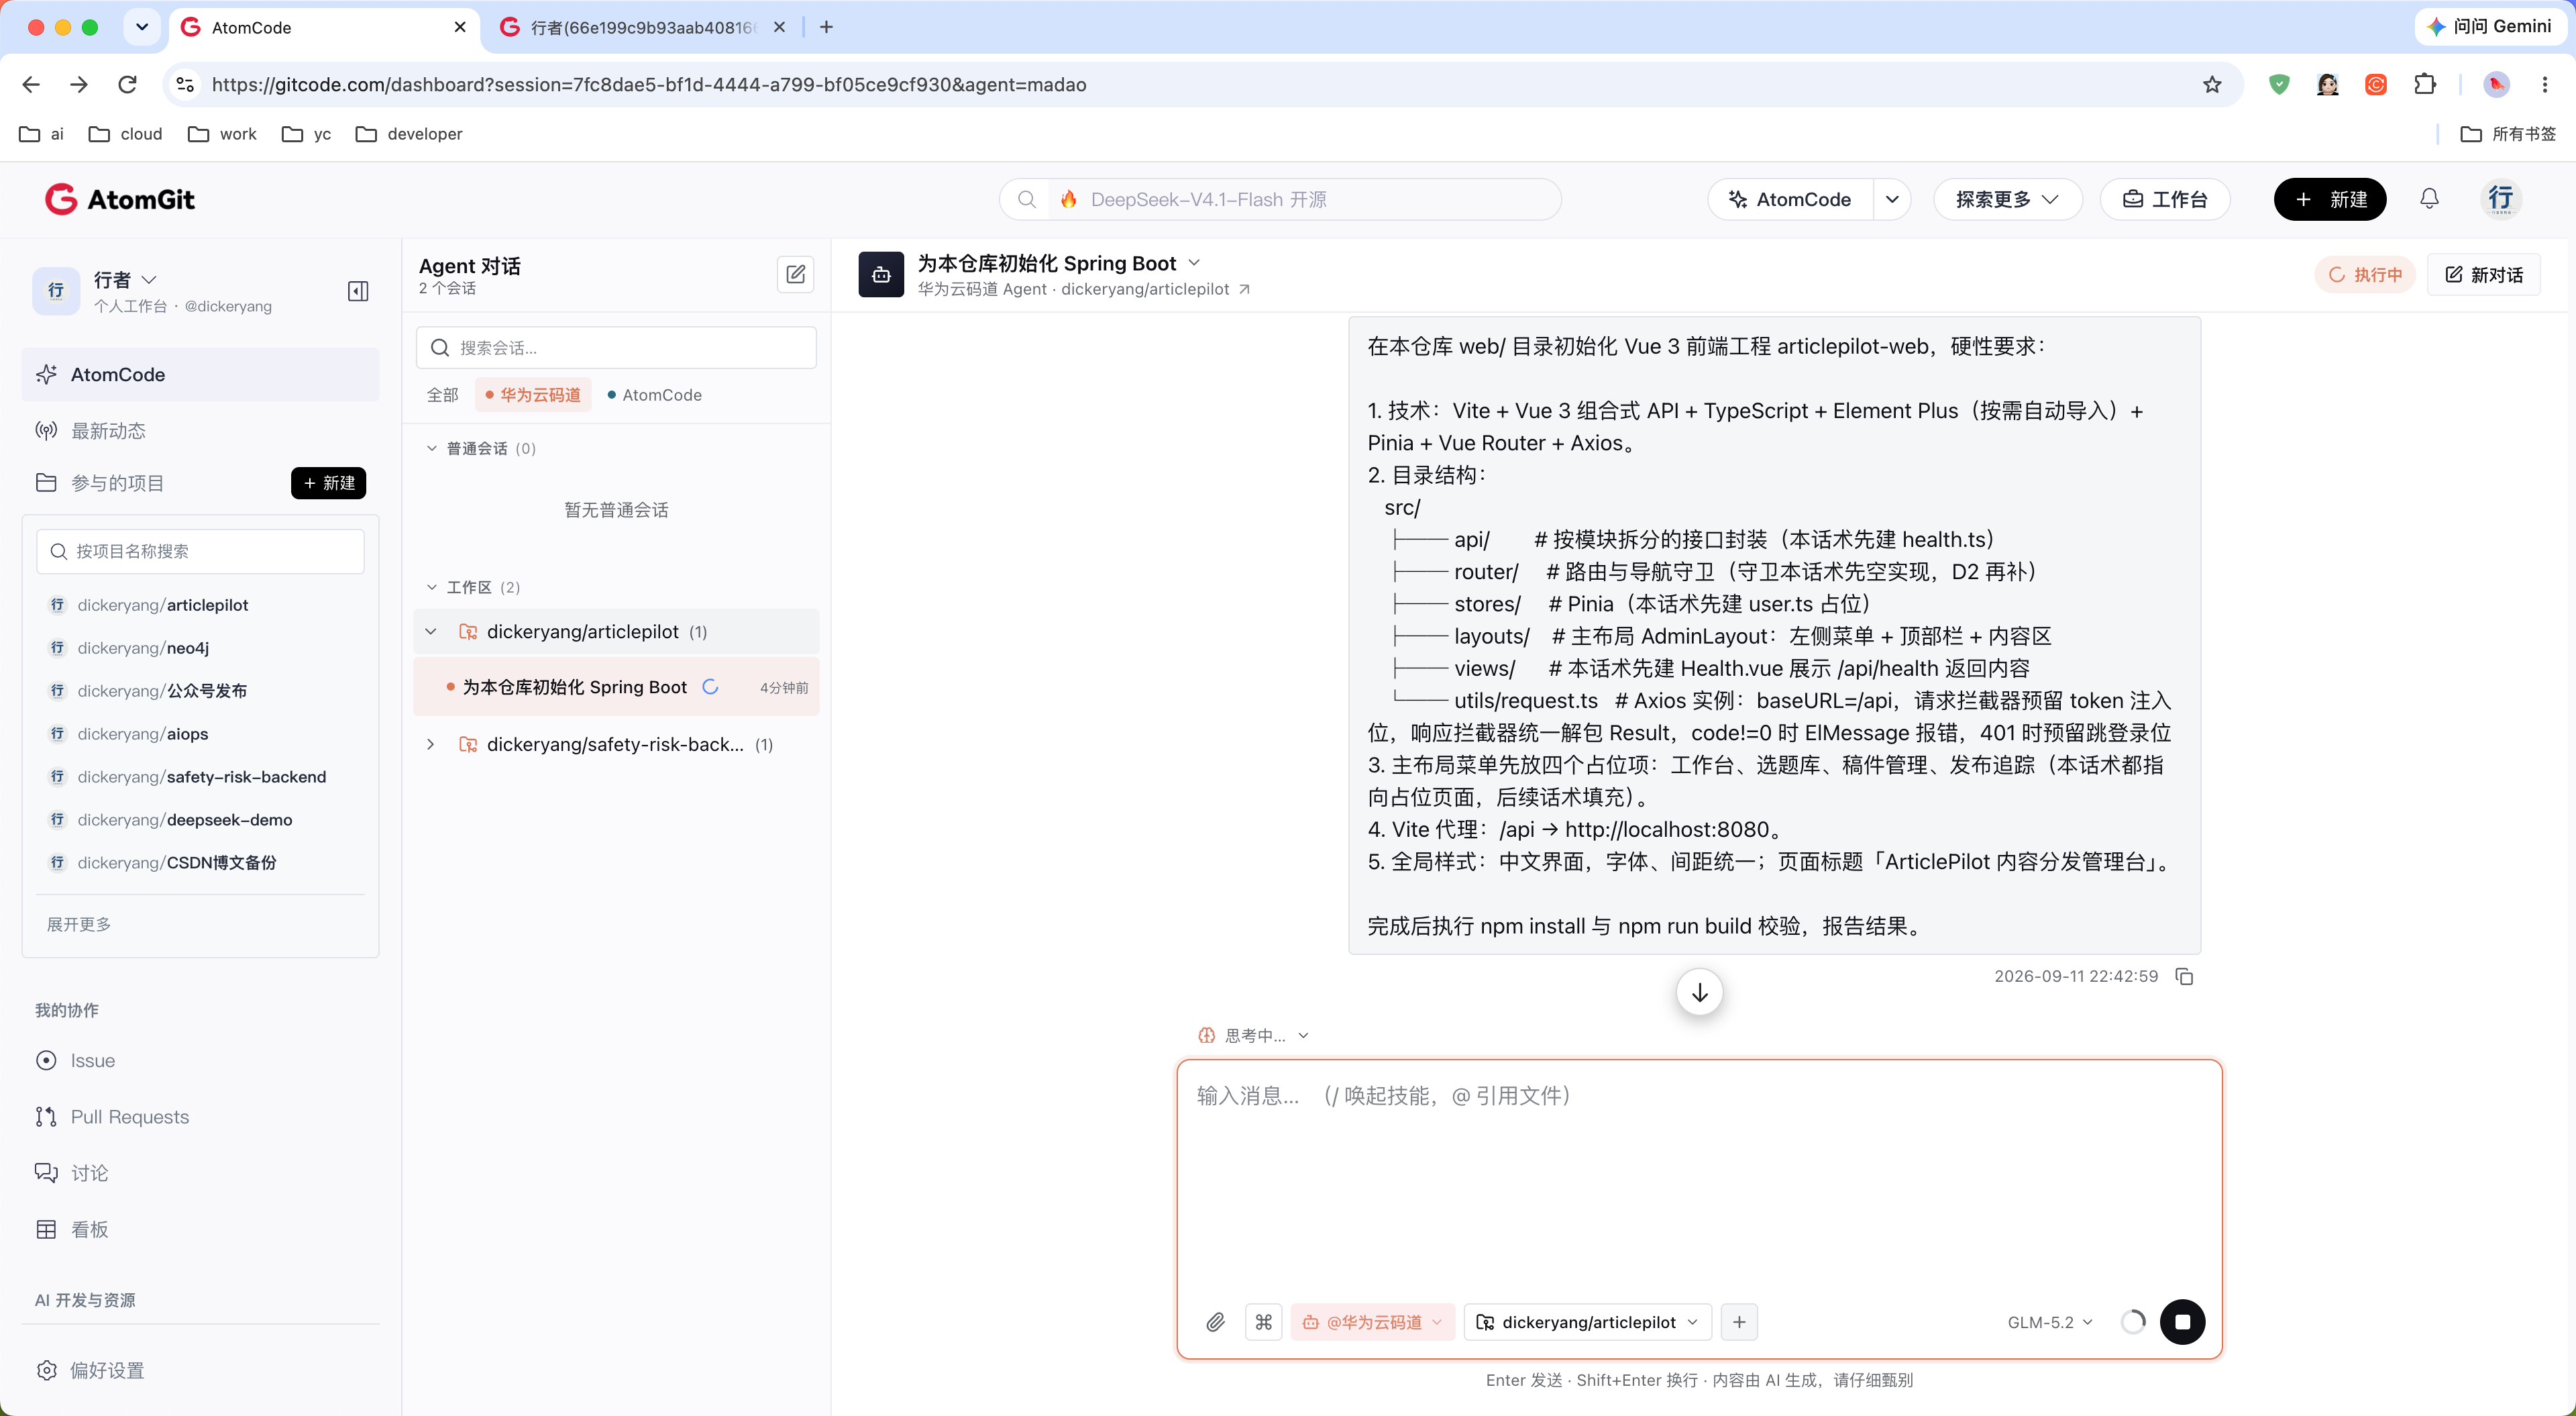
Task: Click the AtomGit logo
Action: 120,199
